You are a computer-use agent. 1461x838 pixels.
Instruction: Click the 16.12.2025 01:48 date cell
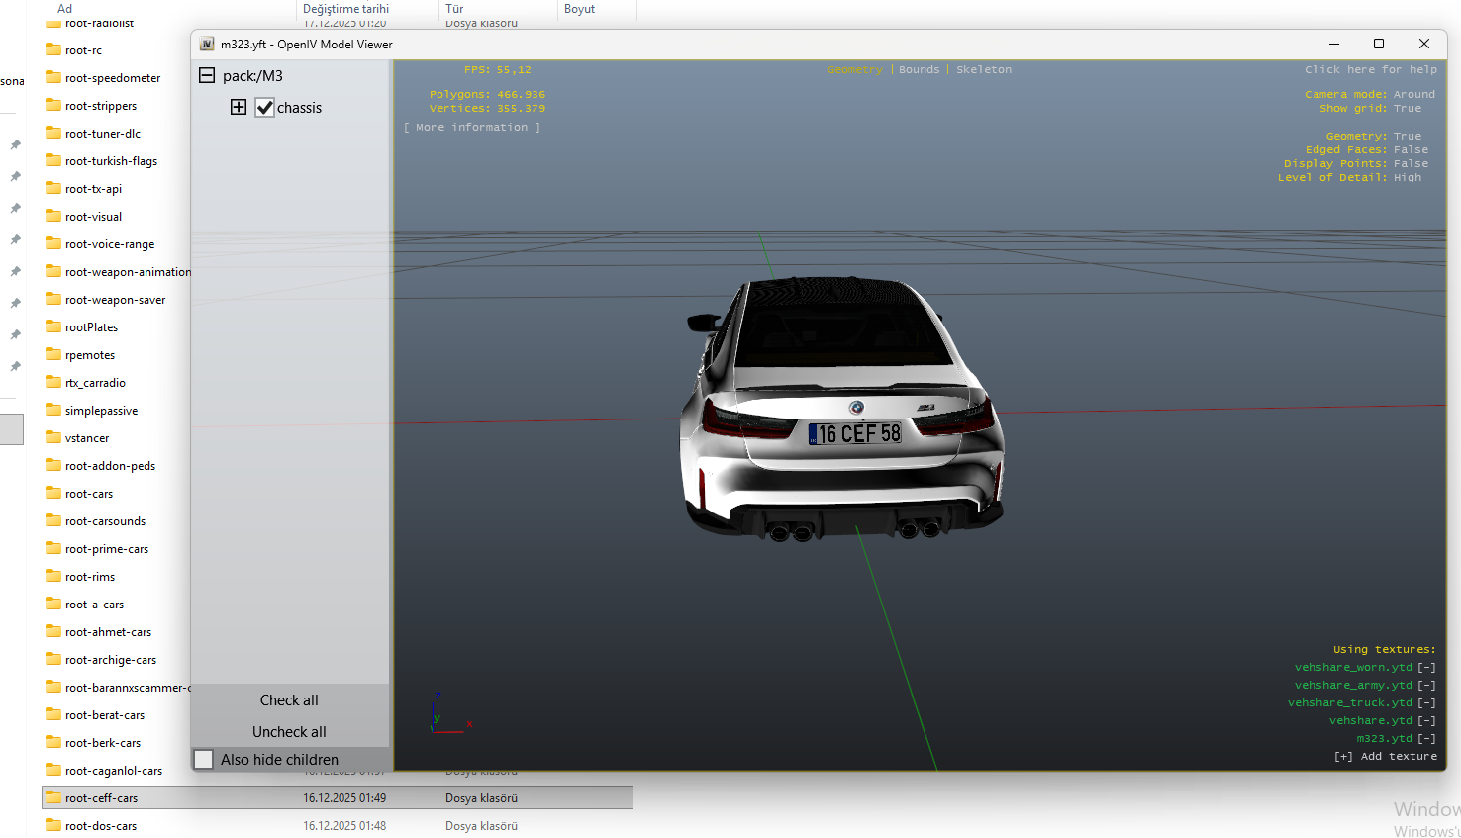[x=344, y=826]
